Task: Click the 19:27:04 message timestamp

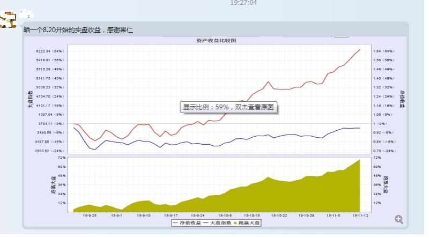Action: pyautogui.click(x=243, y=3)
